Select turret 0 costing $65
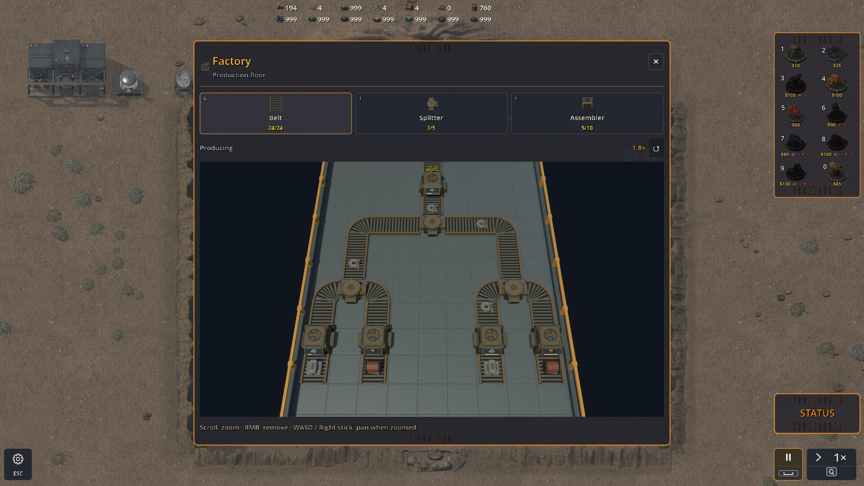864x486 pixels. point(837,175)
